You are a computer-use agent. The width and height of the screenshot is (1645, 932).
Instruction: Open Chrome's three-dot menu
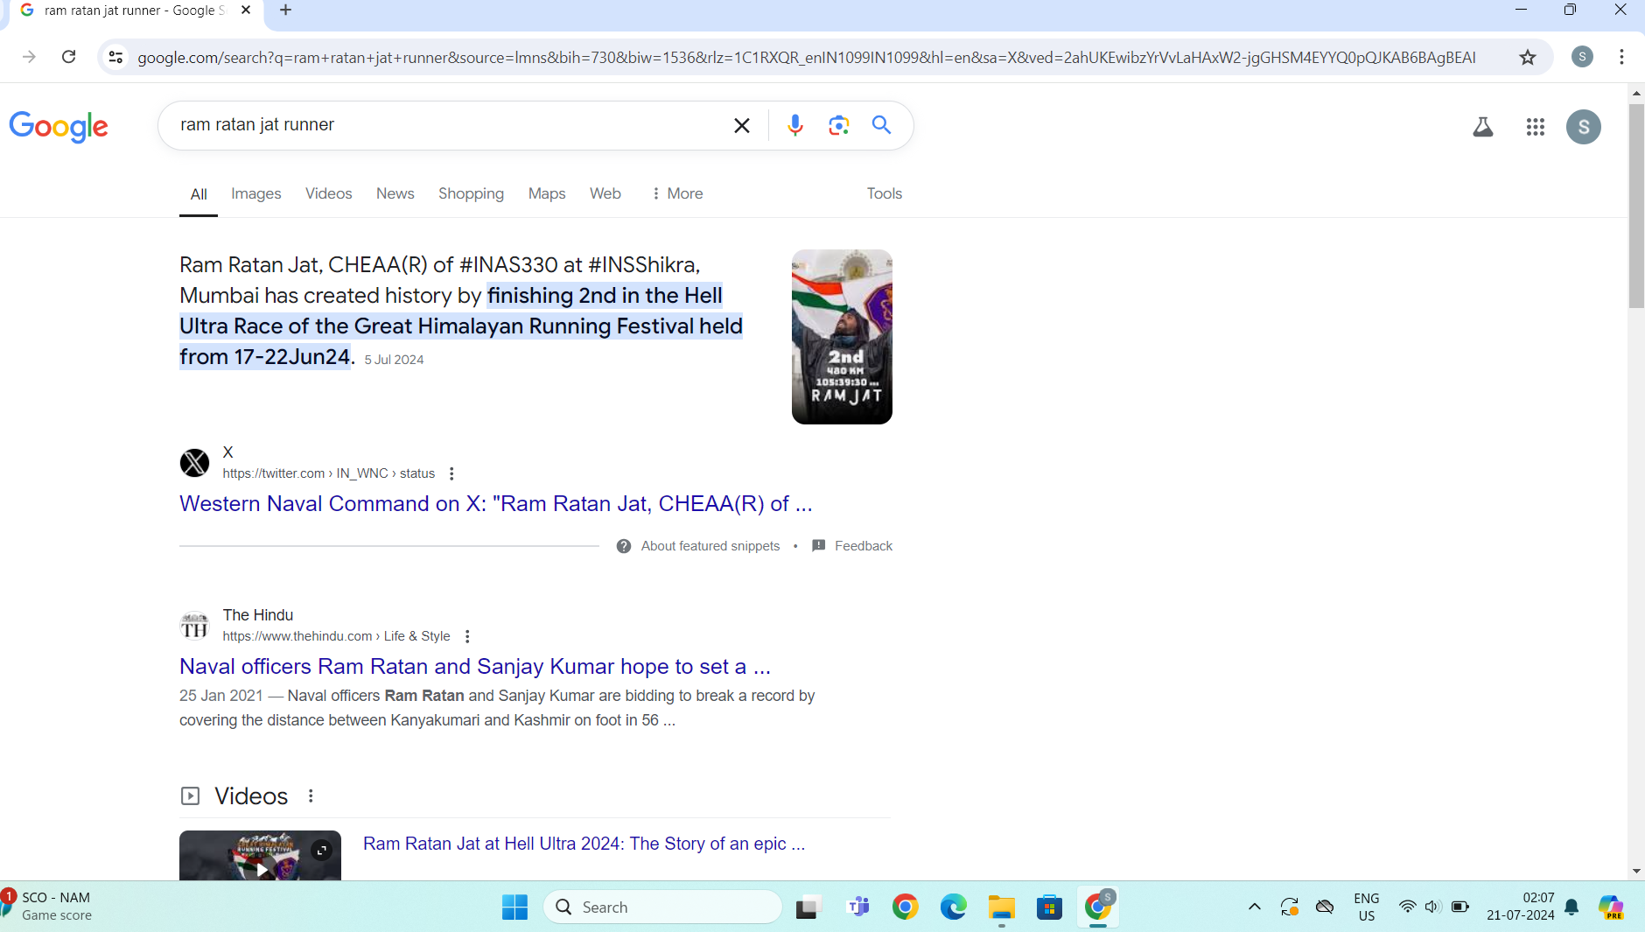(1621, 57)
